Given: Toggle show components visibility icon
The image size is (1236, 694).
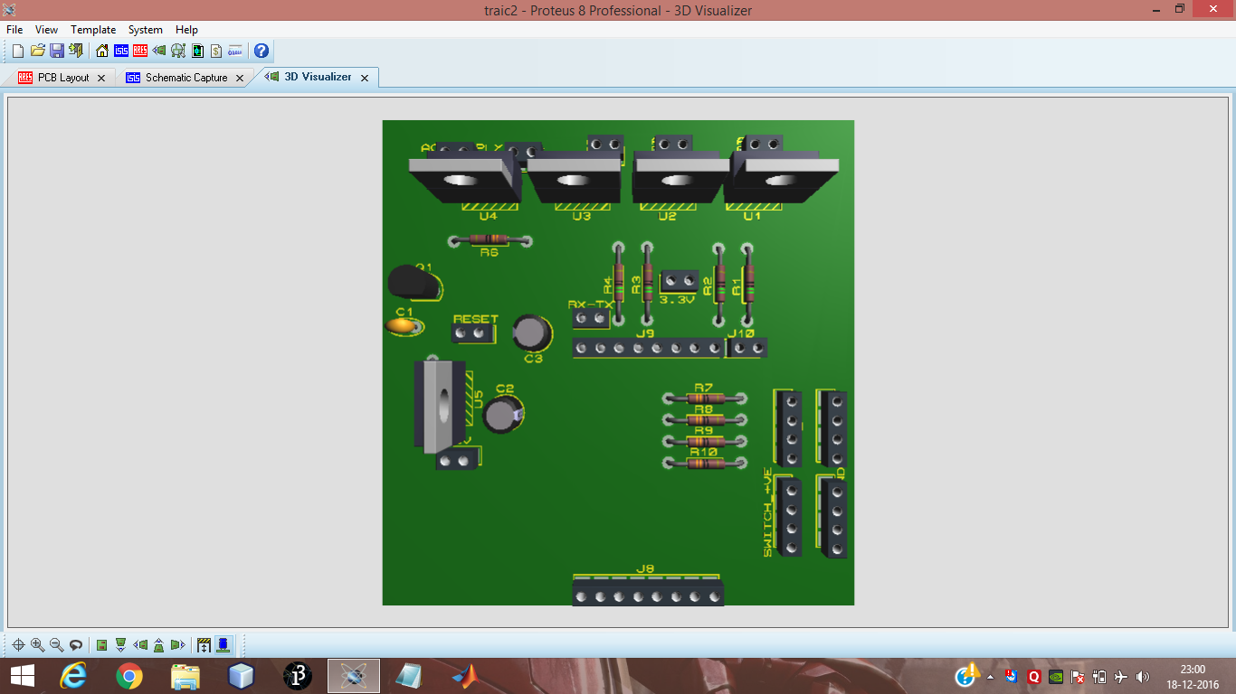Looking at the screenshot, I should click(x=223, y=645).
